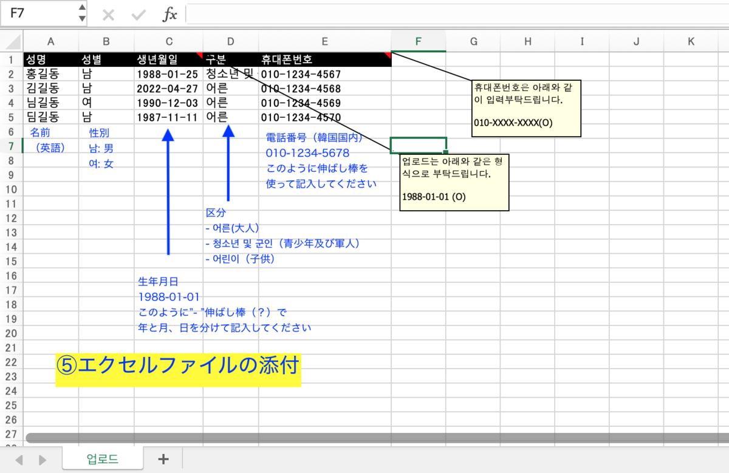Click the 휴대폰번호 header cell
The height and width of the screenshot is (473, 729).
[325, 60]
